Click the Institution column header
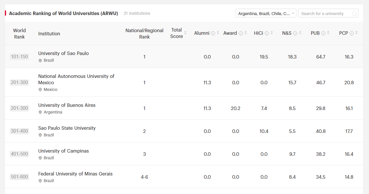This screenshot has height=194, width=369. [x=49, y=34]
